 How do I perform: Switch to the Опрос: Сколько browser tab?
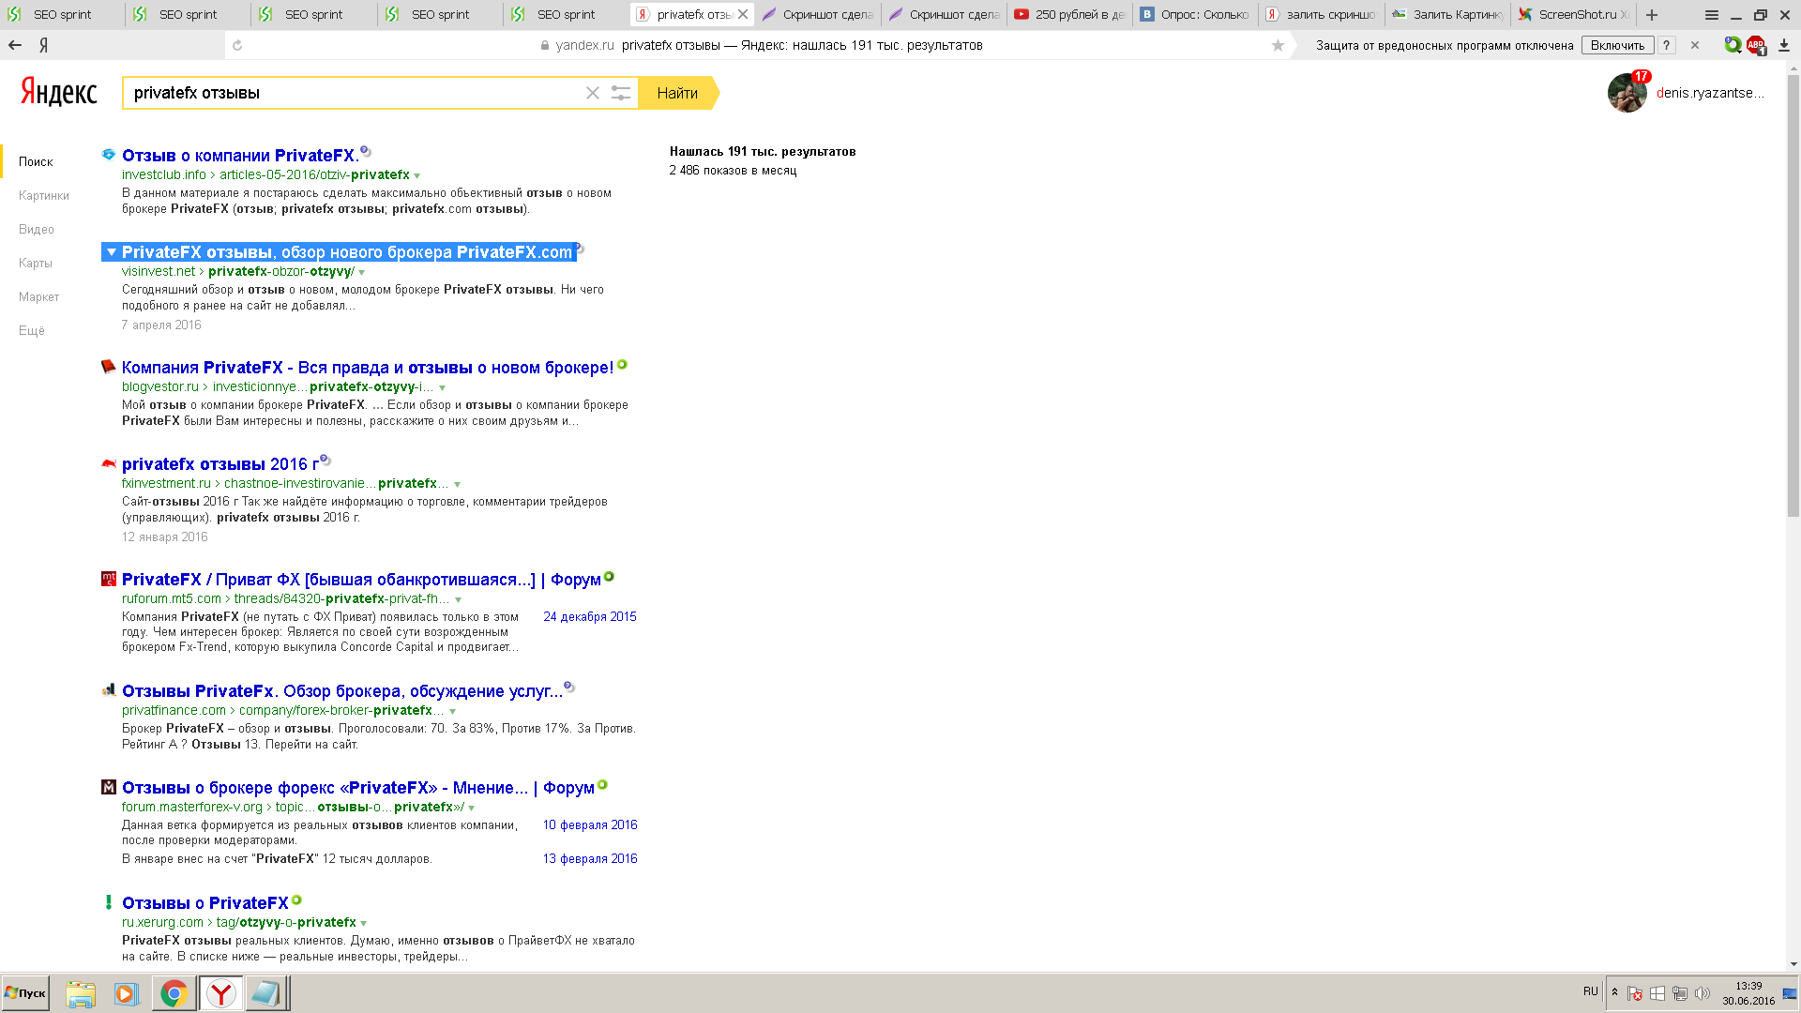click(x=1193, y=15)
